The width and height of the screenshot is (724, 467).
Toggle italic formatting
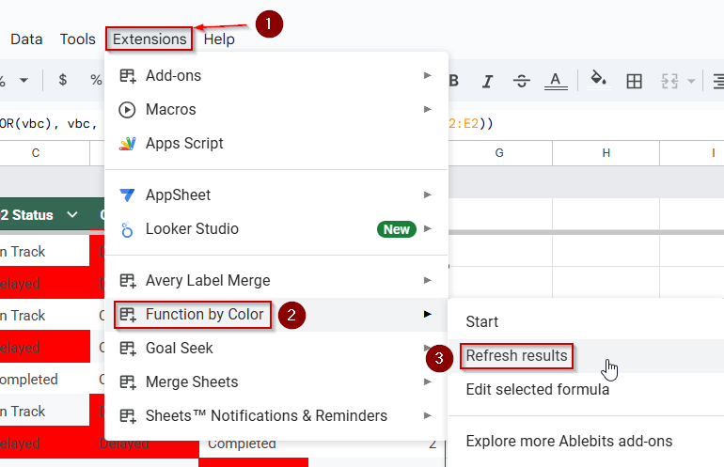point(487,81)
